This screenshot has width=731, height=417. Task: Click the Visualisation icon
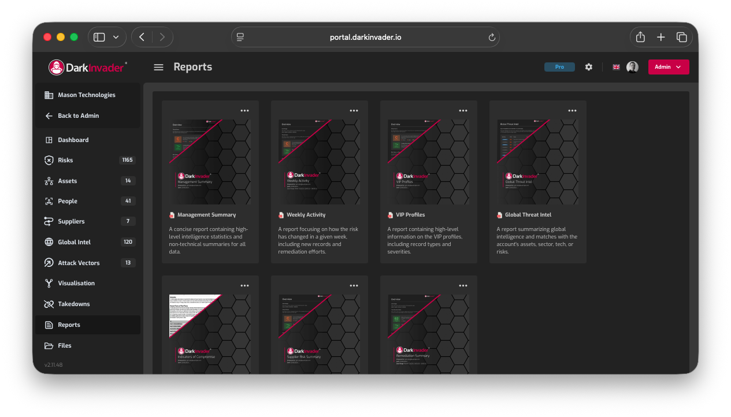[49, 283]
